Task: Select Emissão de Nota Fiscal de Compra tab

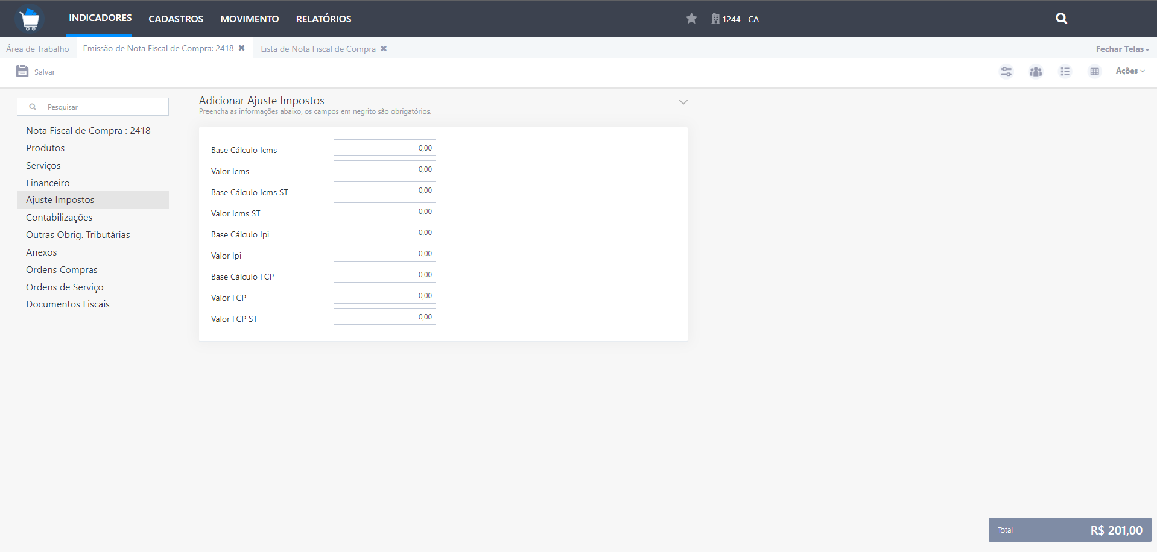Action: (x=158, y=48)
